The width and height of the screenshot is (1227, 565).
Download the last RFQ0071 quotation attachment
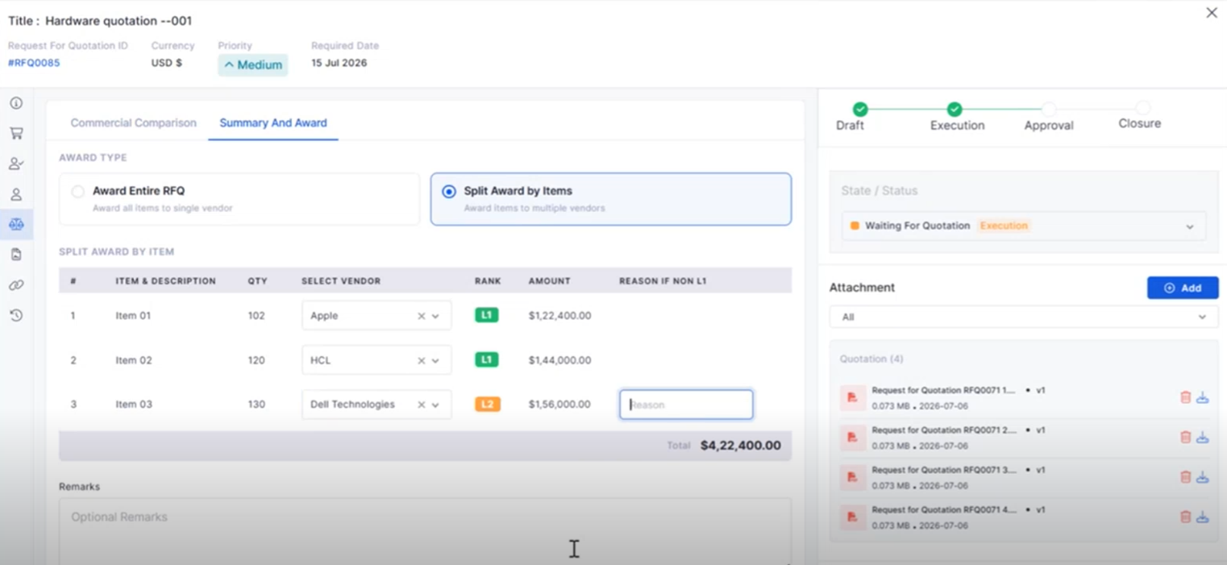point(1202,517)
